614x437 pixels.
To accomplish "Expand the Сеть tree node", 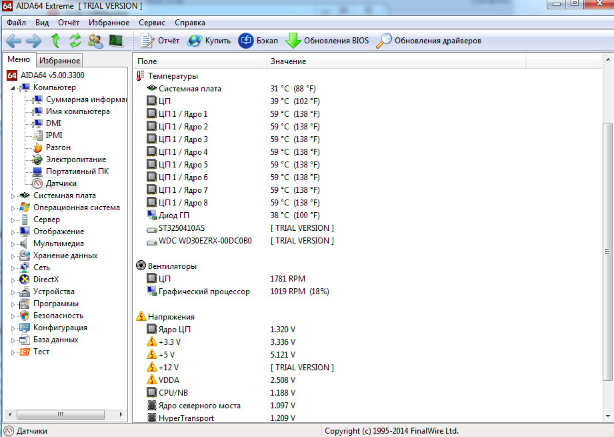I will click(13, 268).
